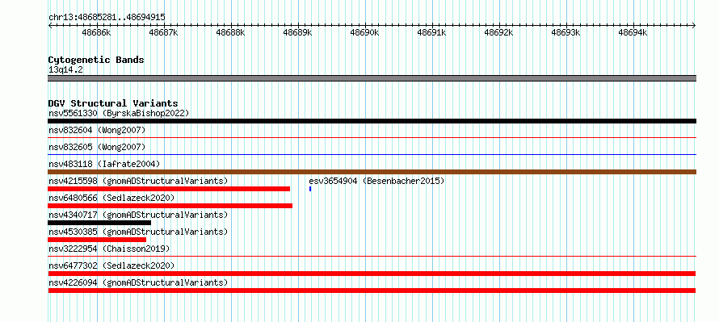Select the black nsv4340717 variant bar

[x=99, y=223]
